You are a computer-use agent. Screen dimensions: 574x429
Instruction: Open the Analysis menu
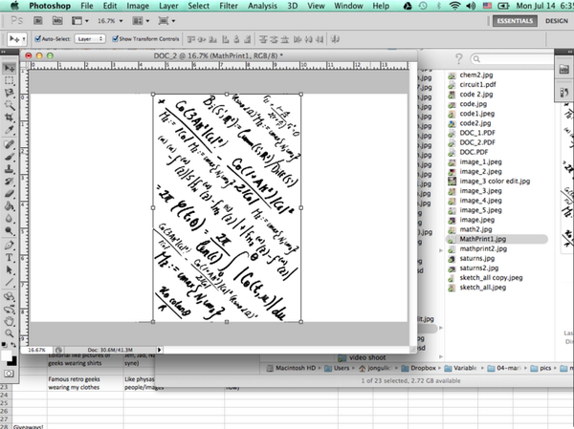pyautogui.click(x=262, y=6)
